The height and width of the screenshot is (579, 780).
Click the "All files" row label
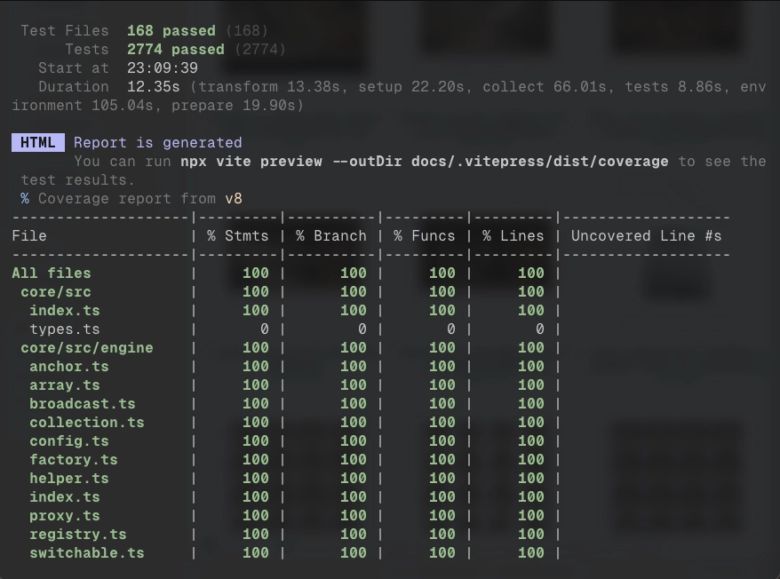click(52, 274)
